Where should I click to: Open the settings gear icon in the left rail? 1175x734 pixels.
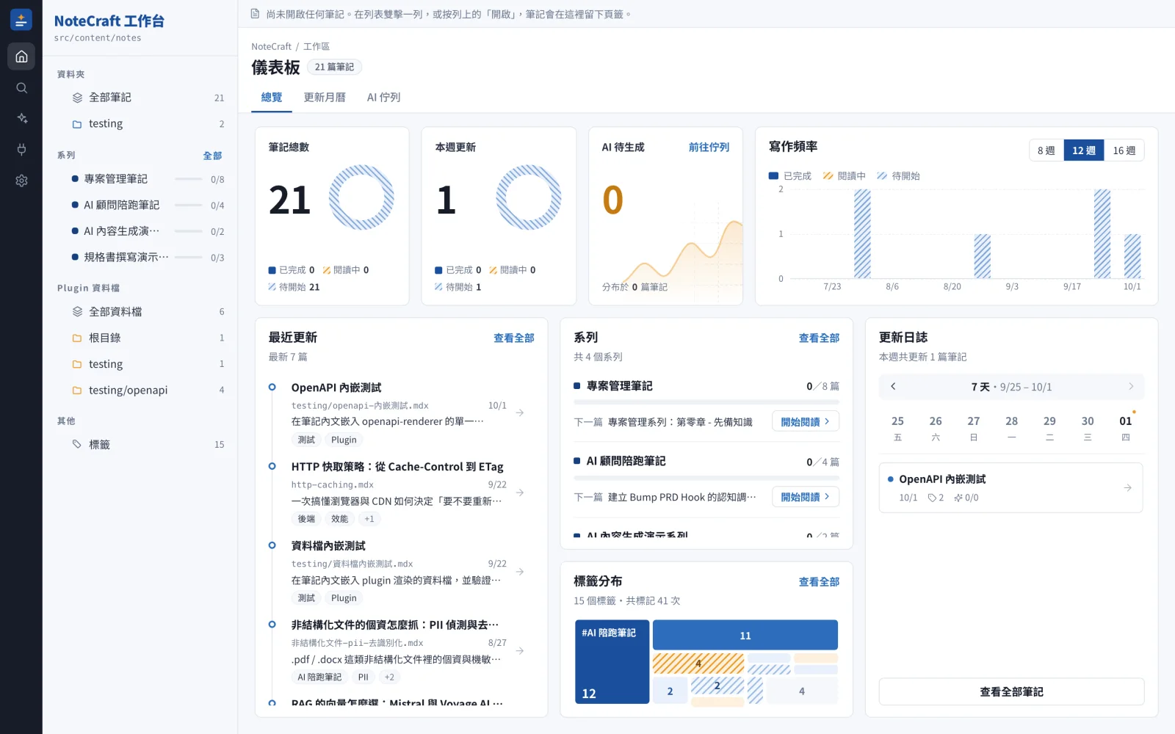pyautogui.click(x=21, y=181)
